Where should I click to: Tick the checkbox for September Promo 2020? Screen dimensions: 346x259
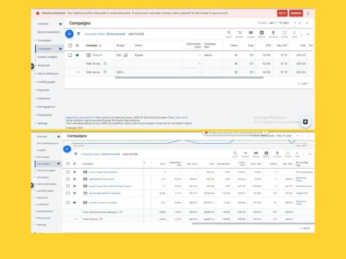click(68, 179)
